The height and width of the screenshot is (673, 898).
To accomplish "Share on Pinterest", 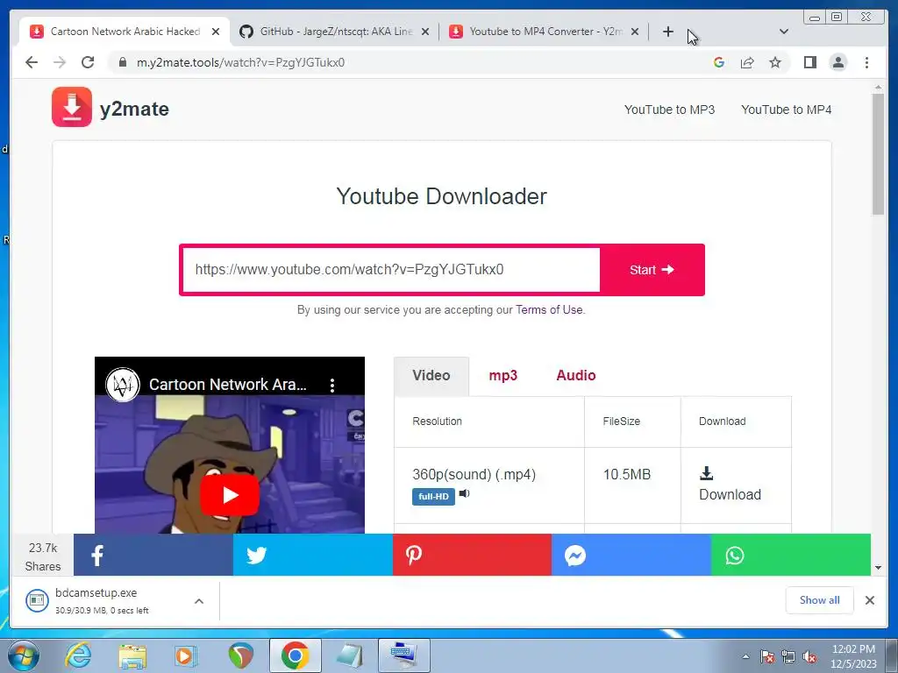I will coord(472,555).
